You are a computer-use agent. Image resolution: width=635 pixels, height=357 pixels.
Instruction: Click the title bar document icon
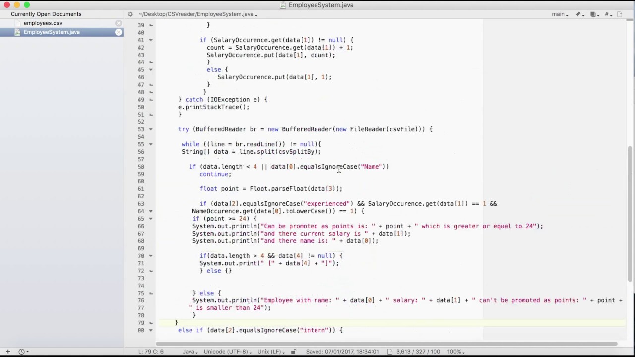[283, 5]
